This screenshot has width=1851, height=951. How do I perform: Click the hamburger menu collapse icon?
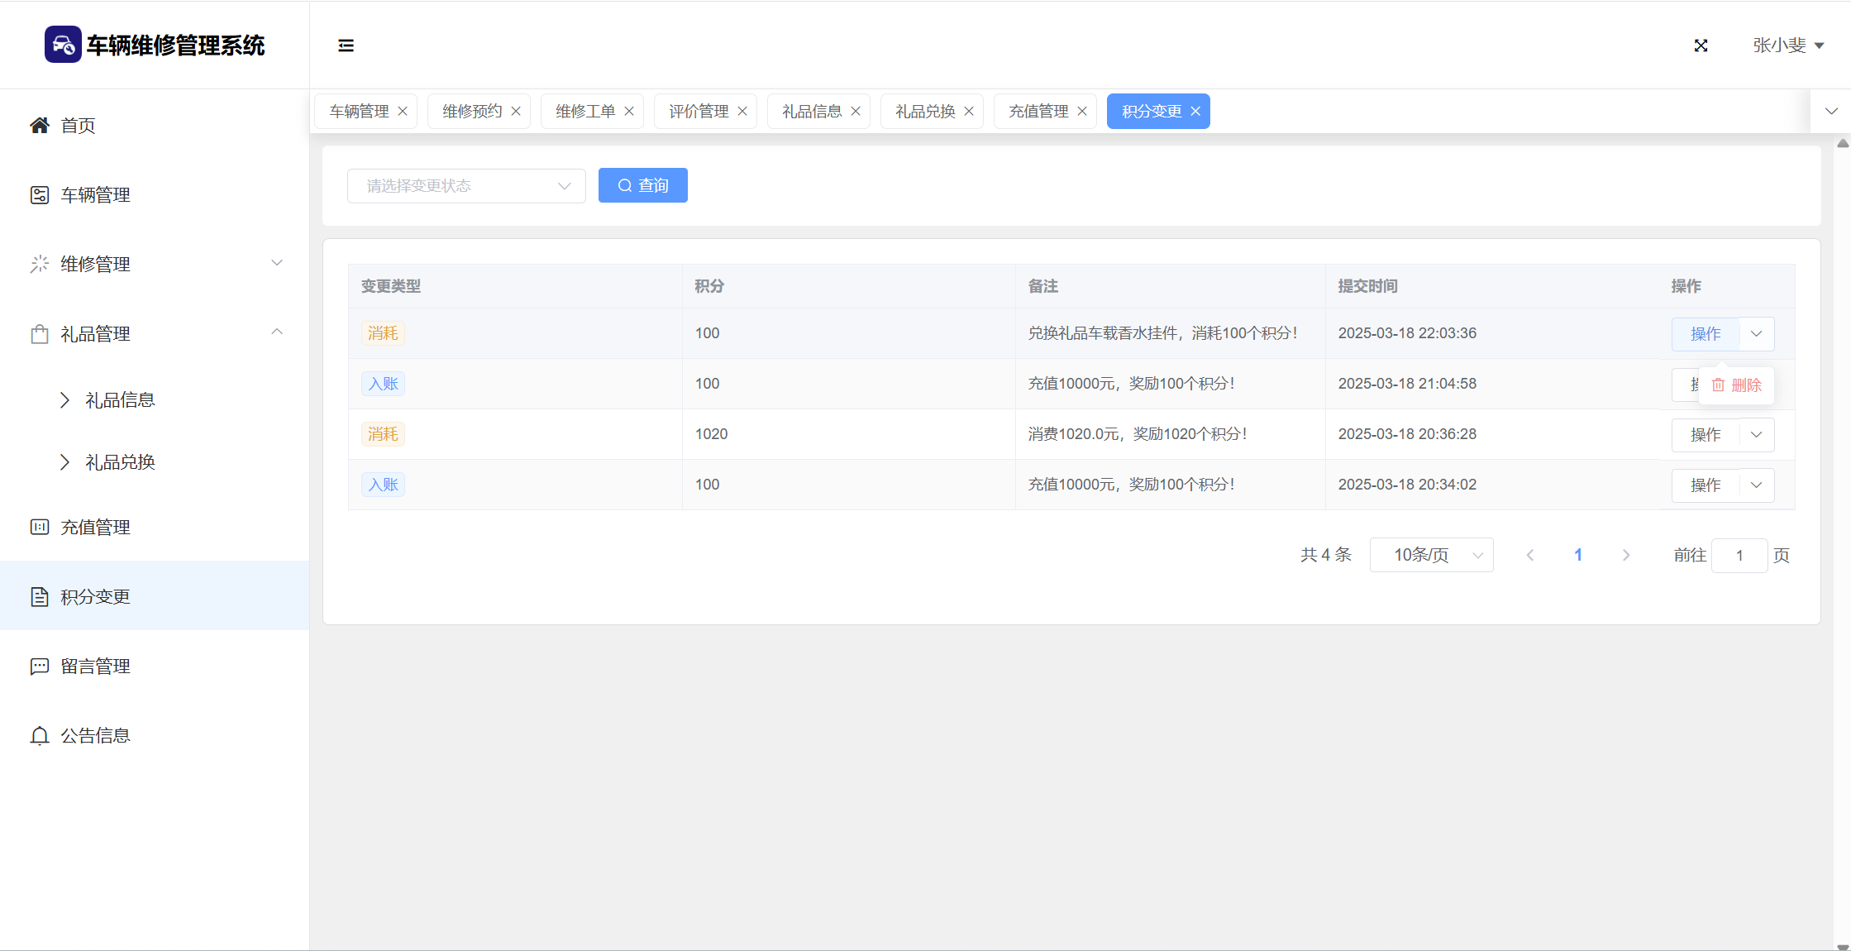click(346, 45)
